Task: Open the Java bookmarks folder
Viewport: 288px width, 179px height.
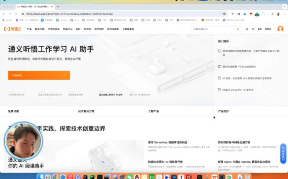Action: (74, 20)
